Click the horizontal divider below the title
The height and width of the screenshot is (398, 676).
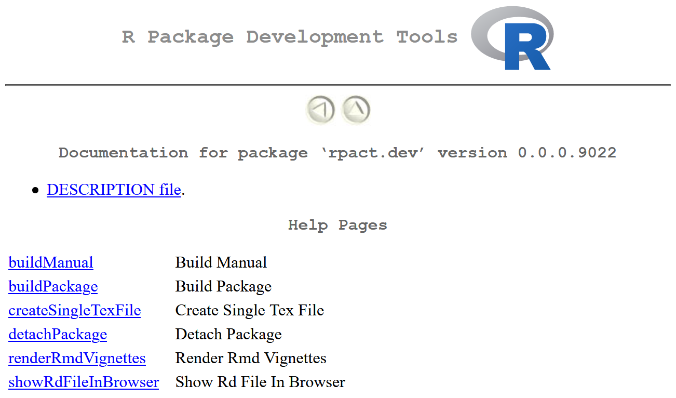click(337, 85)
